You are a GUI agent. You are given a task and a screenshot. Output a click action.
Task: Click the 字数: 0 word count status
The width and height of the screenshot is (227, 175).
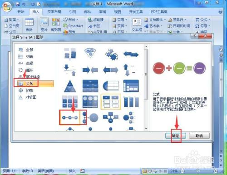coord(27,171)
